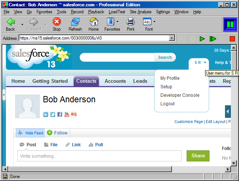Image resolution: width=239 pixels, height=181 pixels.
Task: Open the LoadTest menu
Action: click(x=117, y=12)
